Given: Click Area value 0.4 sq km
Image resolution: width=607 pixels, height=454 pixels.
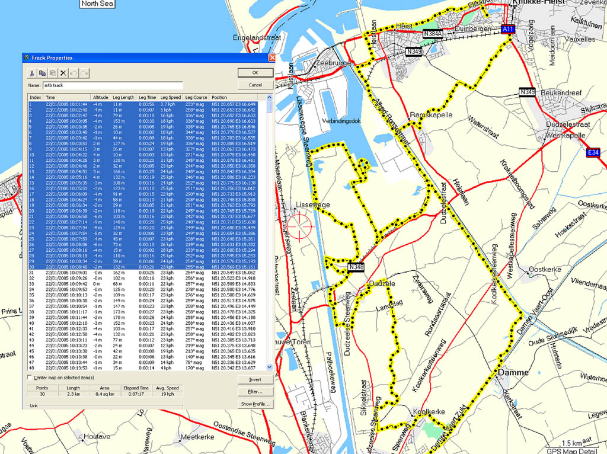Looking at the screenshot, I should (104, 394).
